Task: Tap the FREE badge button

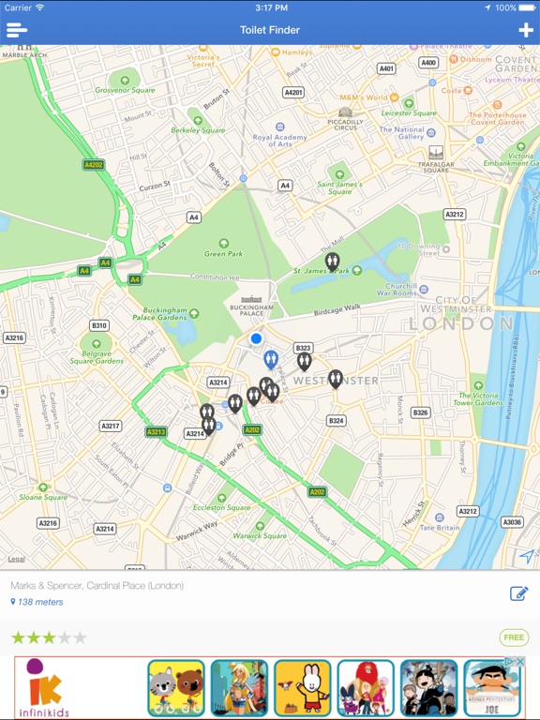Action: coord(514,637)
